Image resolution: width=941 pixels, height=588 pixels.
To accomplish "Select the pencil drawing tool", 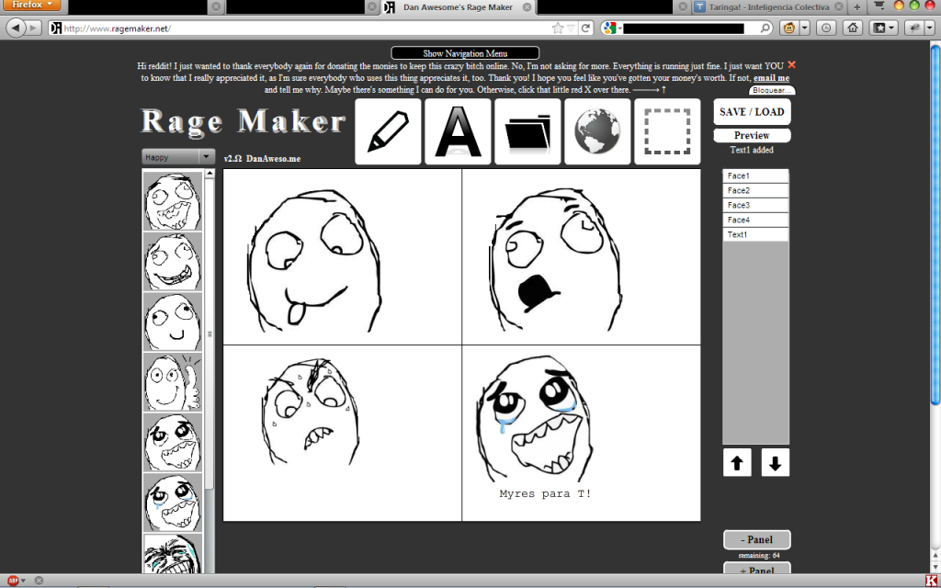I will tap(388, 131).
